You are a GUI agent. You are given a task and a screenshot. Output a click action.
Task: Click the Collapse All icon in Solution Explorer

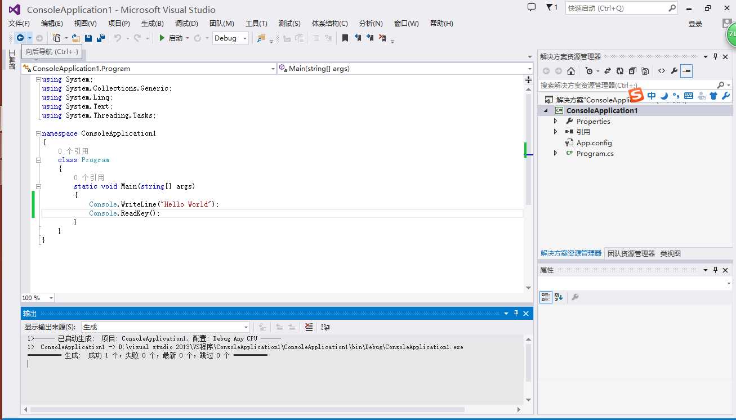[632, 71]
